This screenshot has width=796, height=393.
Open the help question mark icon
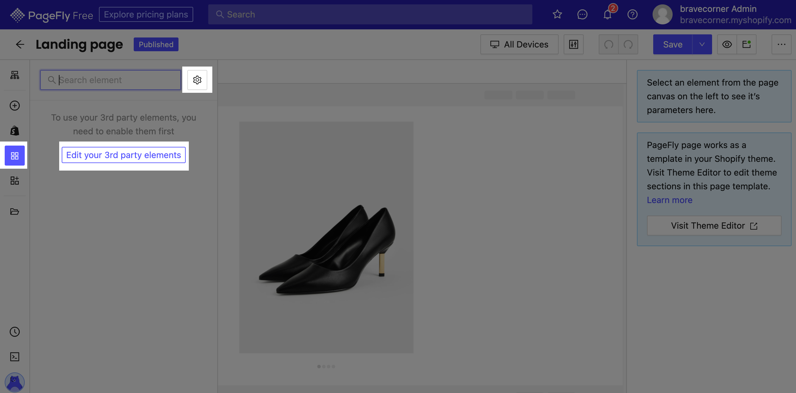click(632, 14)
